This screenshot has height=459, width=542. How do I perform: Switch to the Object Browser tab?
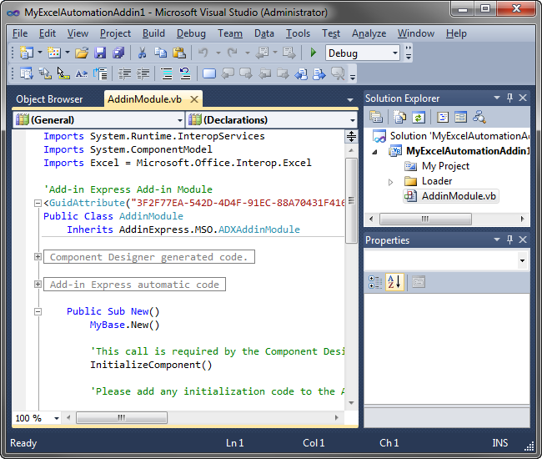coord(49,99)
